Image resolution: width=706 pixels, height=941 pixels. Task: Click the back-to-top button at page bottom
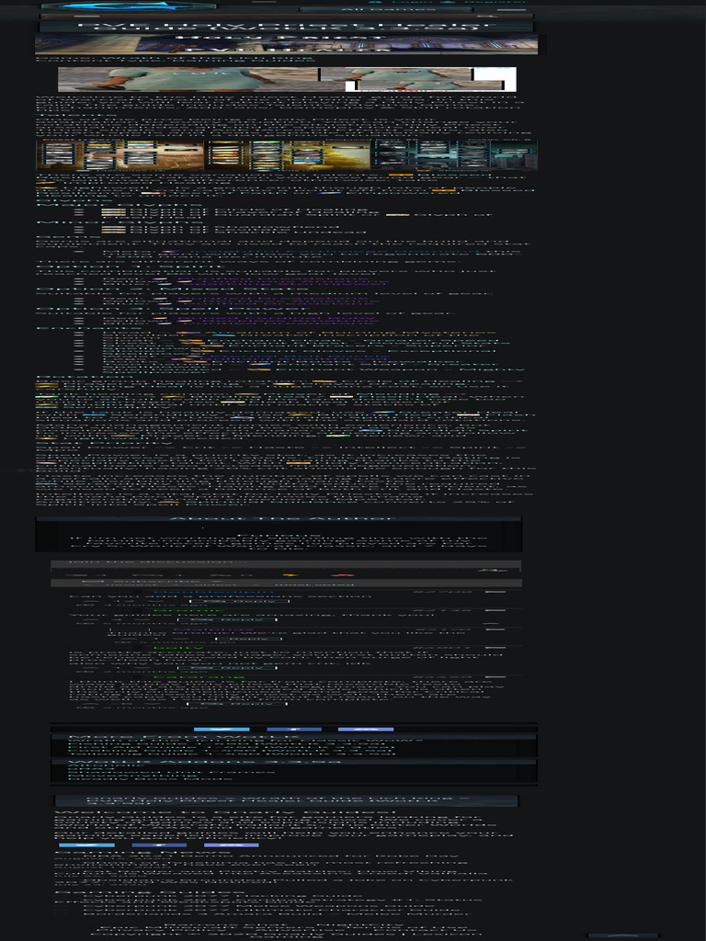coord(622,936)
